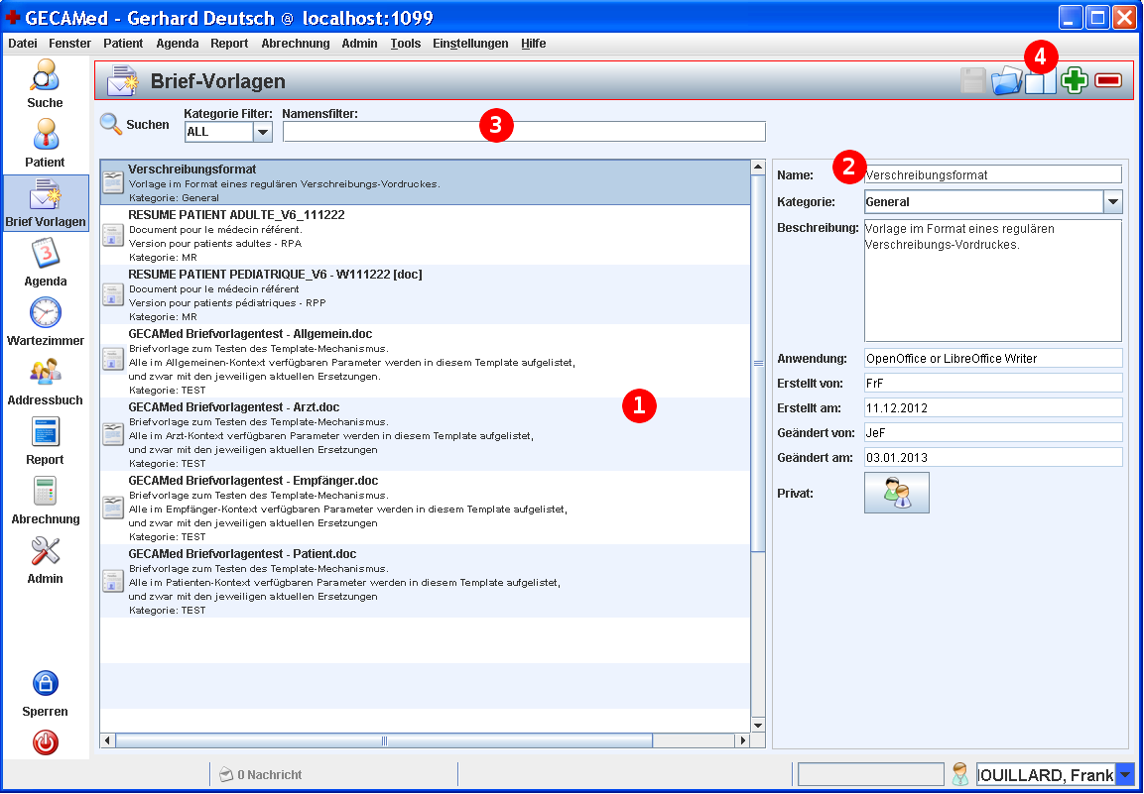
Task: Expand the Kategorie Filter dropdown
Action: 262,132
